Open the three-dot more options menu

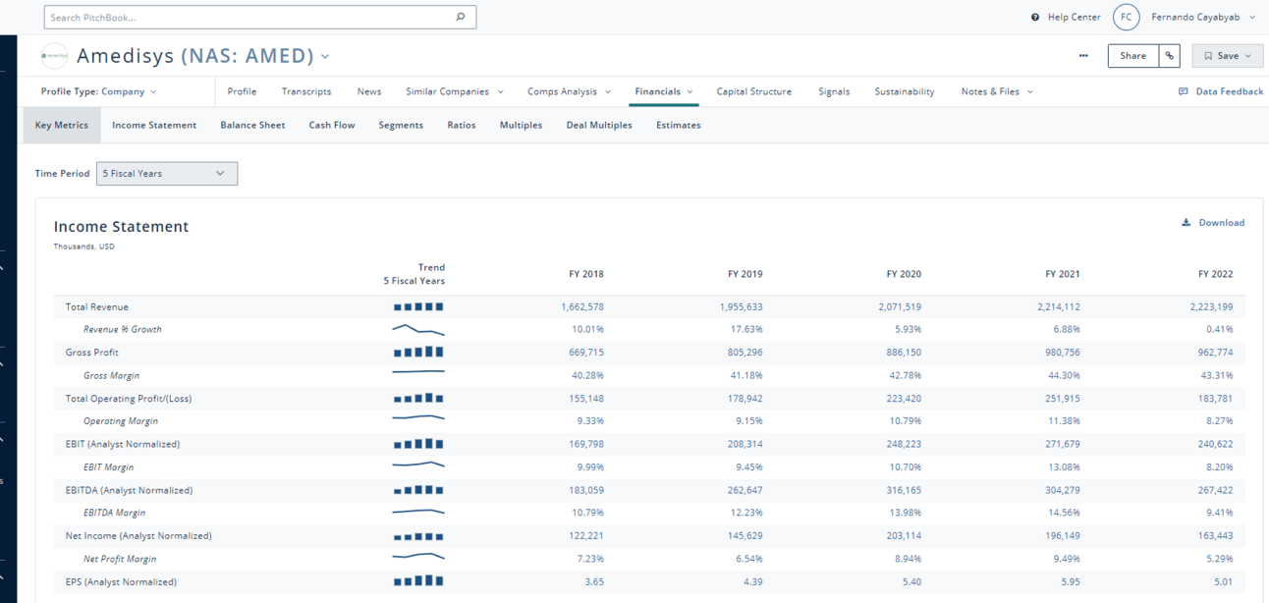pos(1083,56)
